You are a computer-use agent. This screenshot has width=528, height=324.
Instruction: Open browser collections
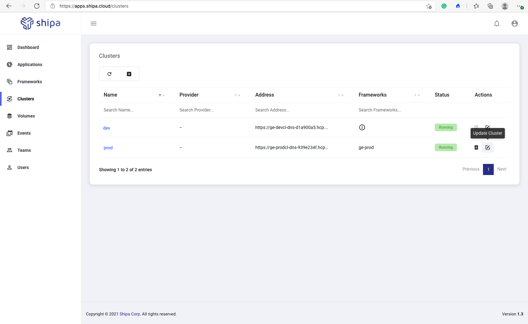click(490, 6)
